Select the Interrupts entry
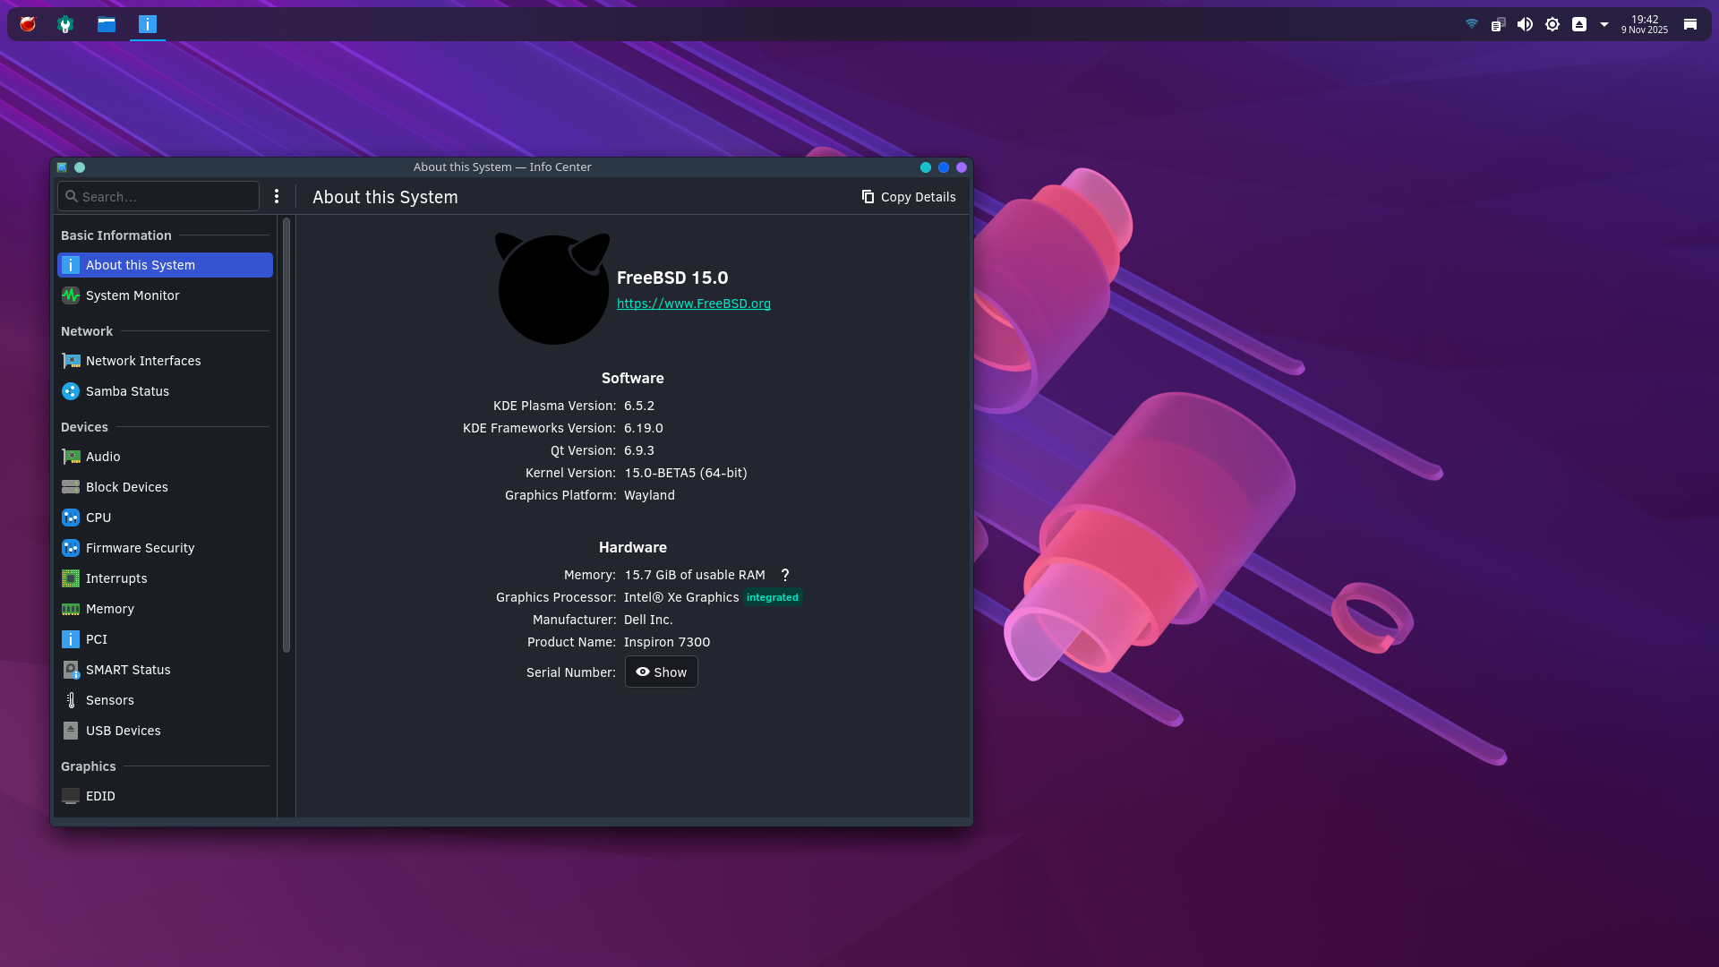This screenshot has height=967, width=1719. [x=116, y=578]
